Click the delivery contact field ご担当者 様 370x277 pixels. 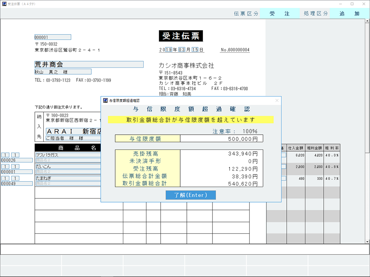tap(73, 138)
